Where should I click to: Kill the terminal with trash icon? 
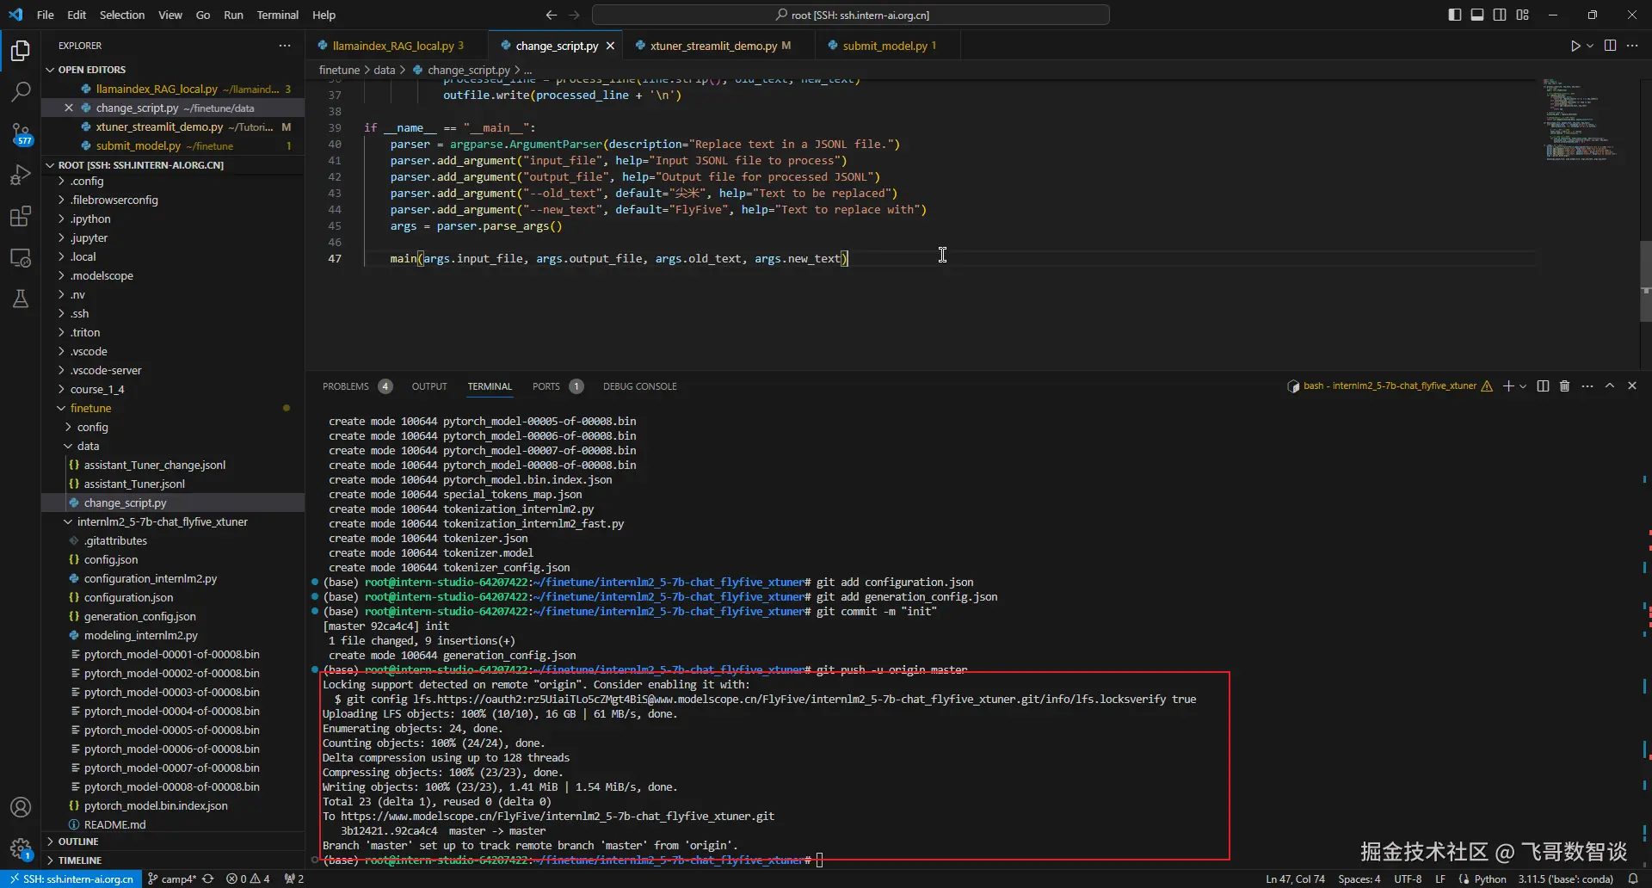[x=1564, y=386]
